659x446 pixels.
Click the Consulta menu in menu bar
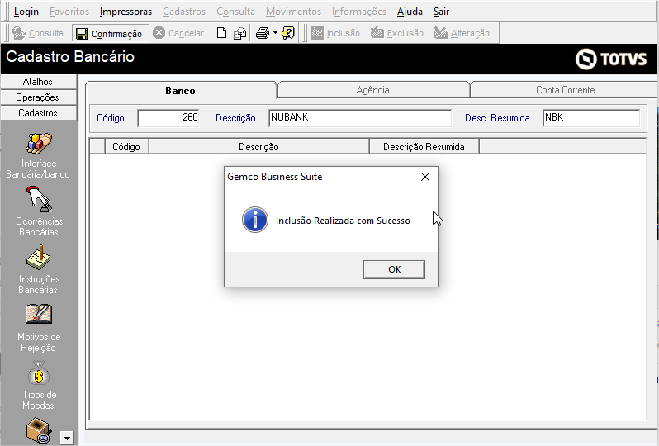pyautogui.click(x=236, y=12)
